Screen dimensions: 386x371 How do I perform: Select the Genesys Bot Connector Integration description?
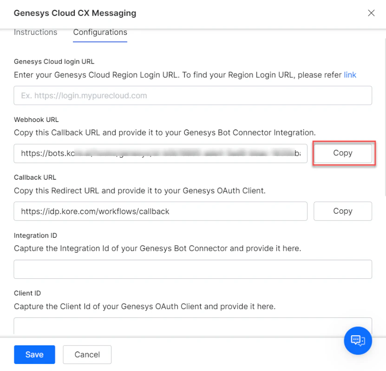(x=165, y=133)
